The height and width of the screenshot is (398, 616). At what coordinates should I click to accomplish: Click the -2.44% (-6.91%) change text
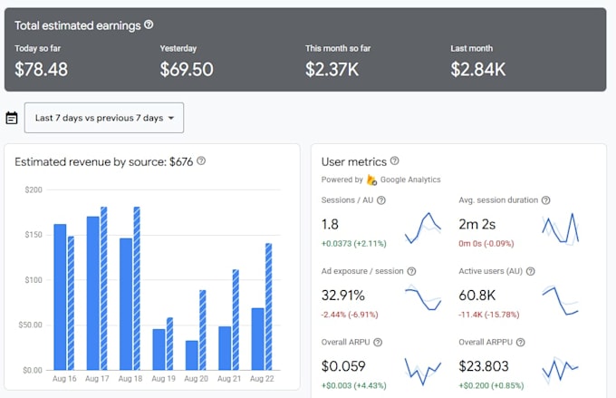coord(350,315)
